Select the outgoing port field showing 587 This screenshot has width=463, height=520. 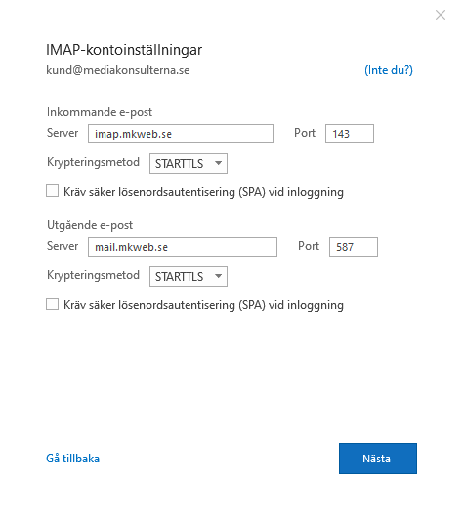point(354,247)
